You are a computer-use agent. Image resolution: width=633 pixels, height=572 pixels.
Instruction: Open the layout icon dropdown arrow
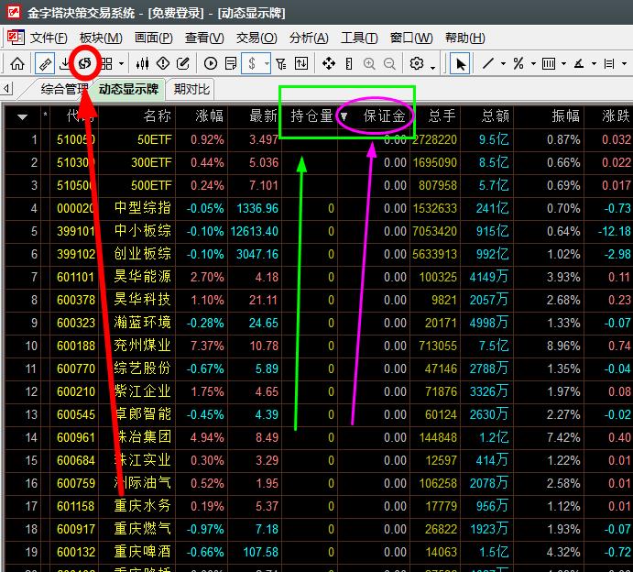121,64
